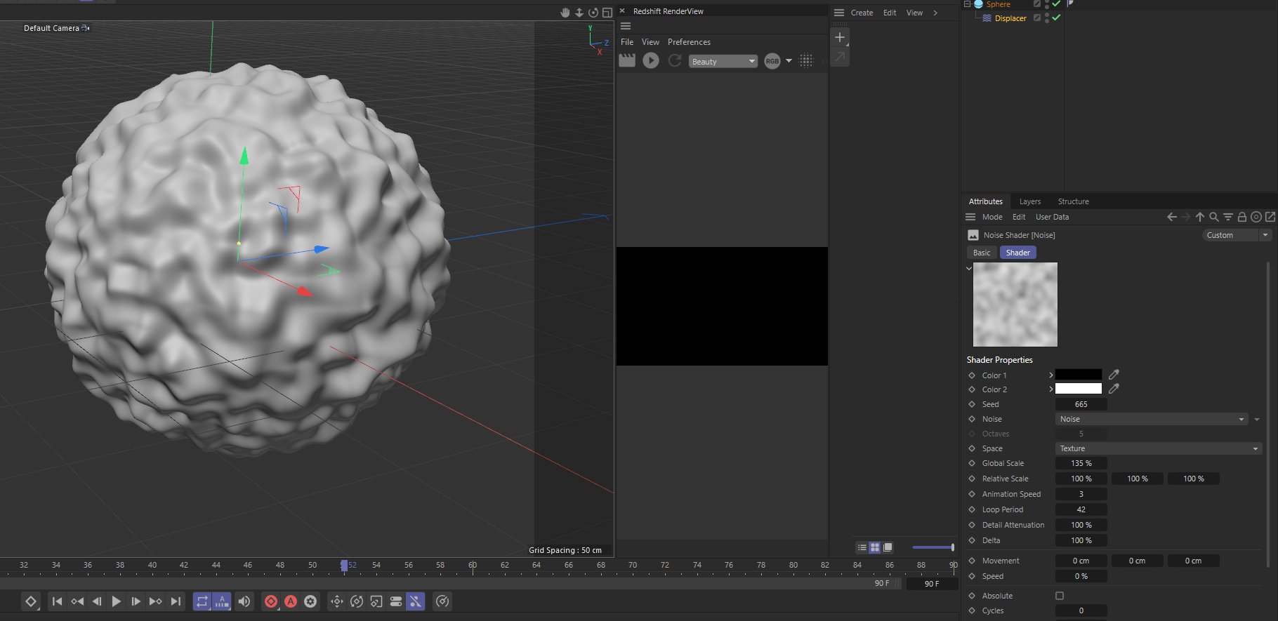Enable autokeying in timeline controls

point(291,601)
